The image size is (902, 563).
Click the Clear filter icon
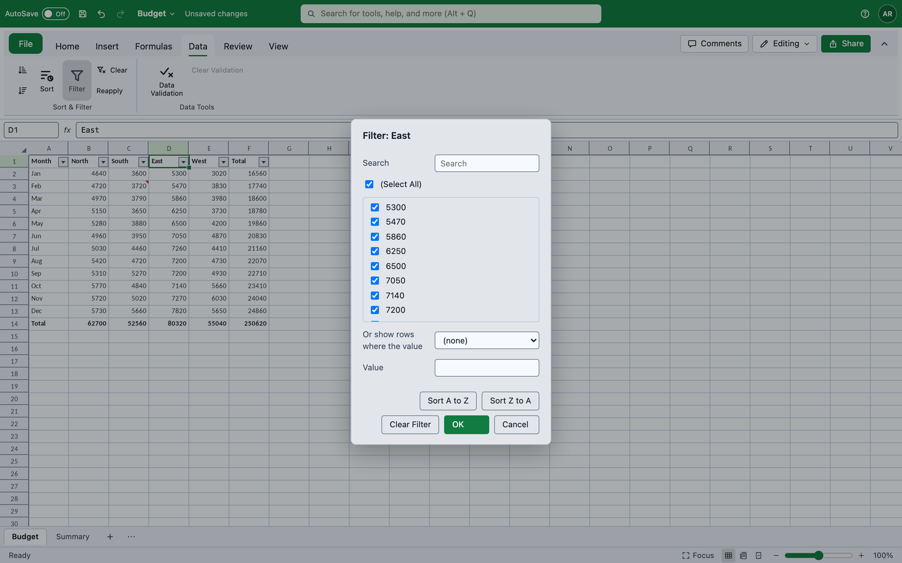pyautogui.click(x=101, y=70)
